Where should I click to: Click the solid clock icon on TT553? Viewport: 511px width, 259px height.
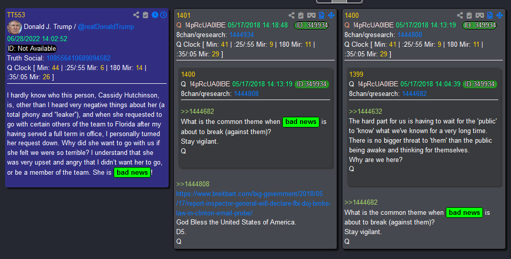click(x=155, y=15)
